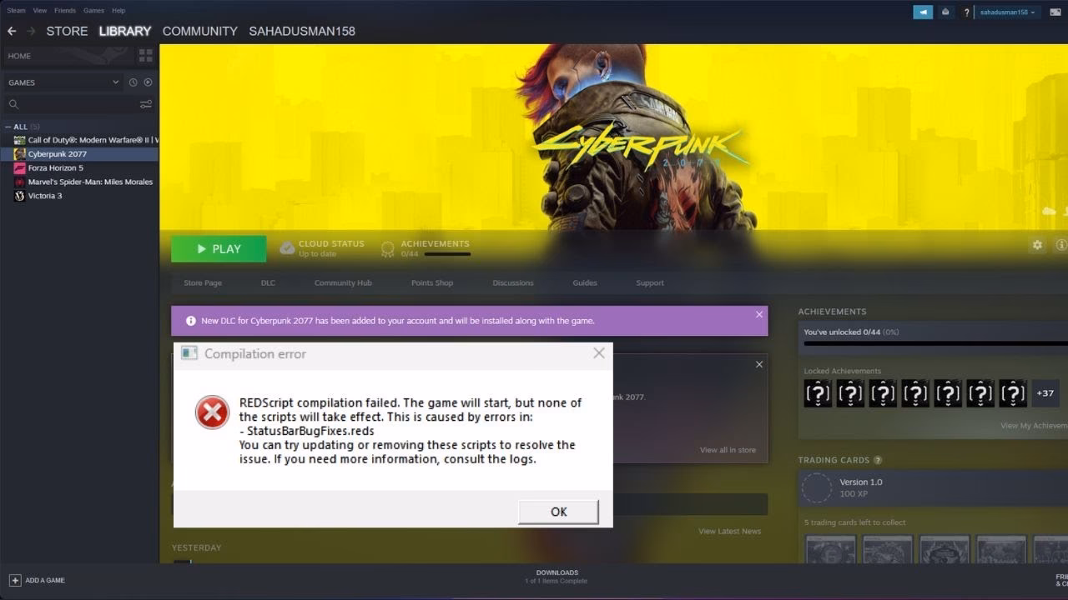Open the sahadusman158 account dropdown
The height and width of the screenshot is (600, 1068).
click(1007, 12)
